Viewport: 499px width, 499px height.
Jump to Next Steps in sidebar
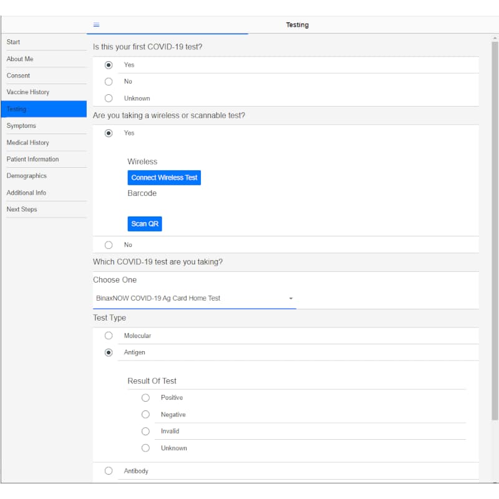coord(22,210)
